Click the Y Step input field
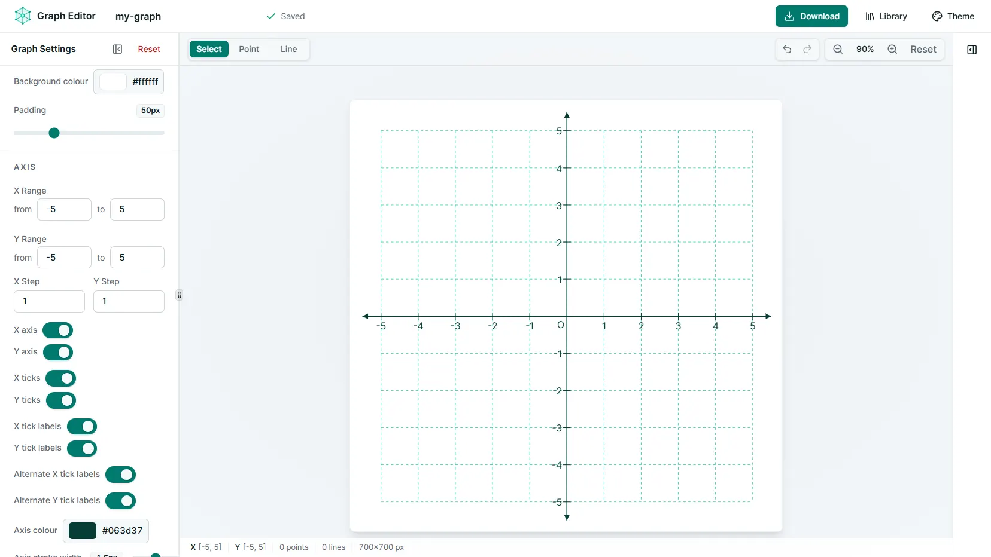The width and height of the screenshot is (991, 557). pyautogui.click(x=129, y=301)
